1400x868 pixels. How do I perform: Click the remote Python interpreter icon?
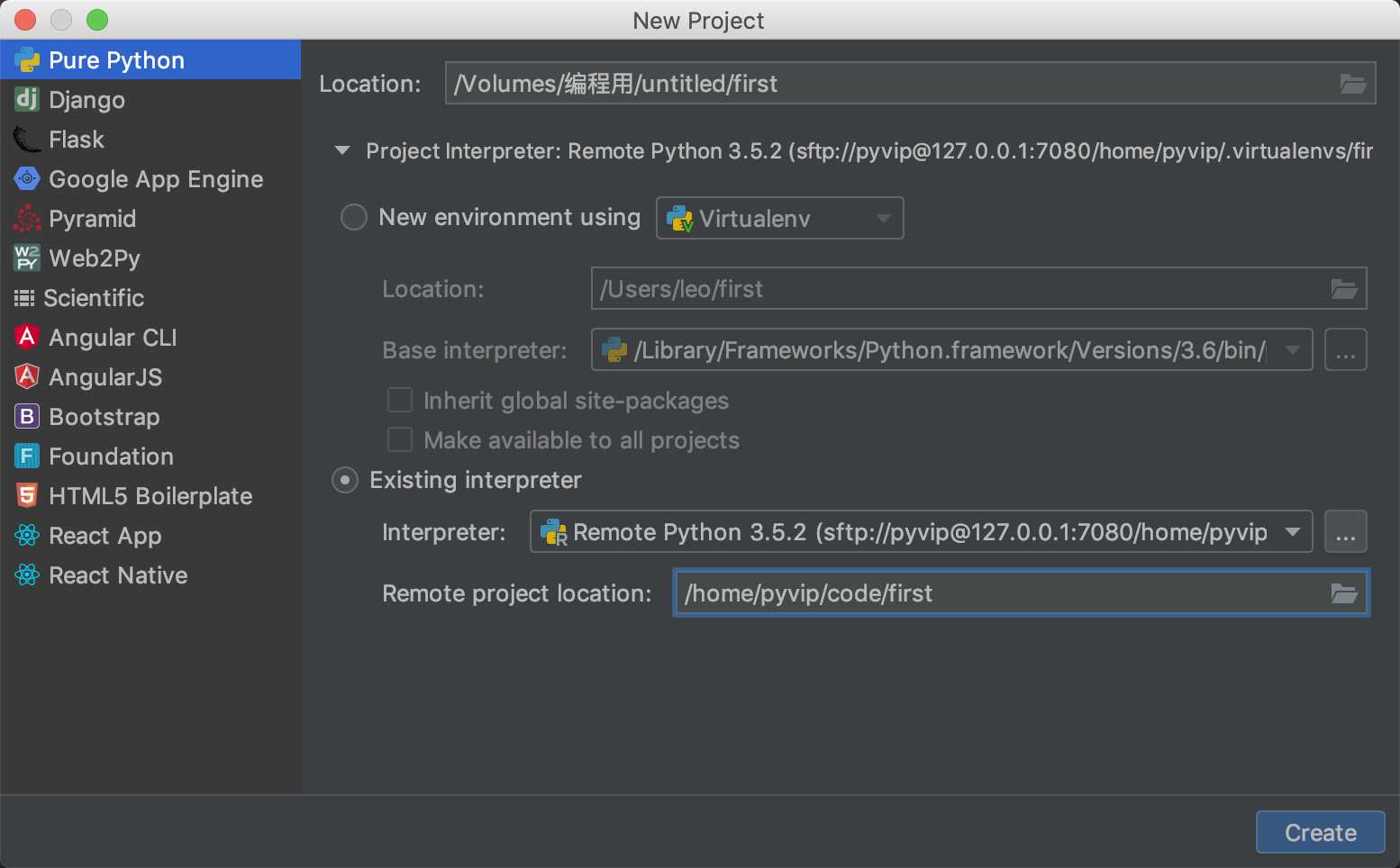554,532
